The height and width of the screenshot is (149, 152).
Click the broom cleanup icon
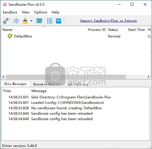click(25, 21)
